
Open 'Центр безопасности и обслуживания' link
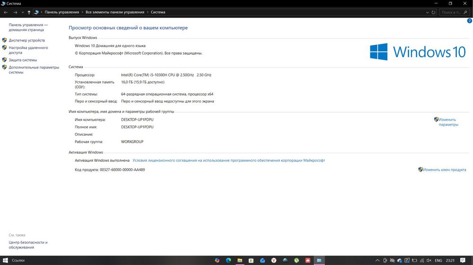(28, 245)
